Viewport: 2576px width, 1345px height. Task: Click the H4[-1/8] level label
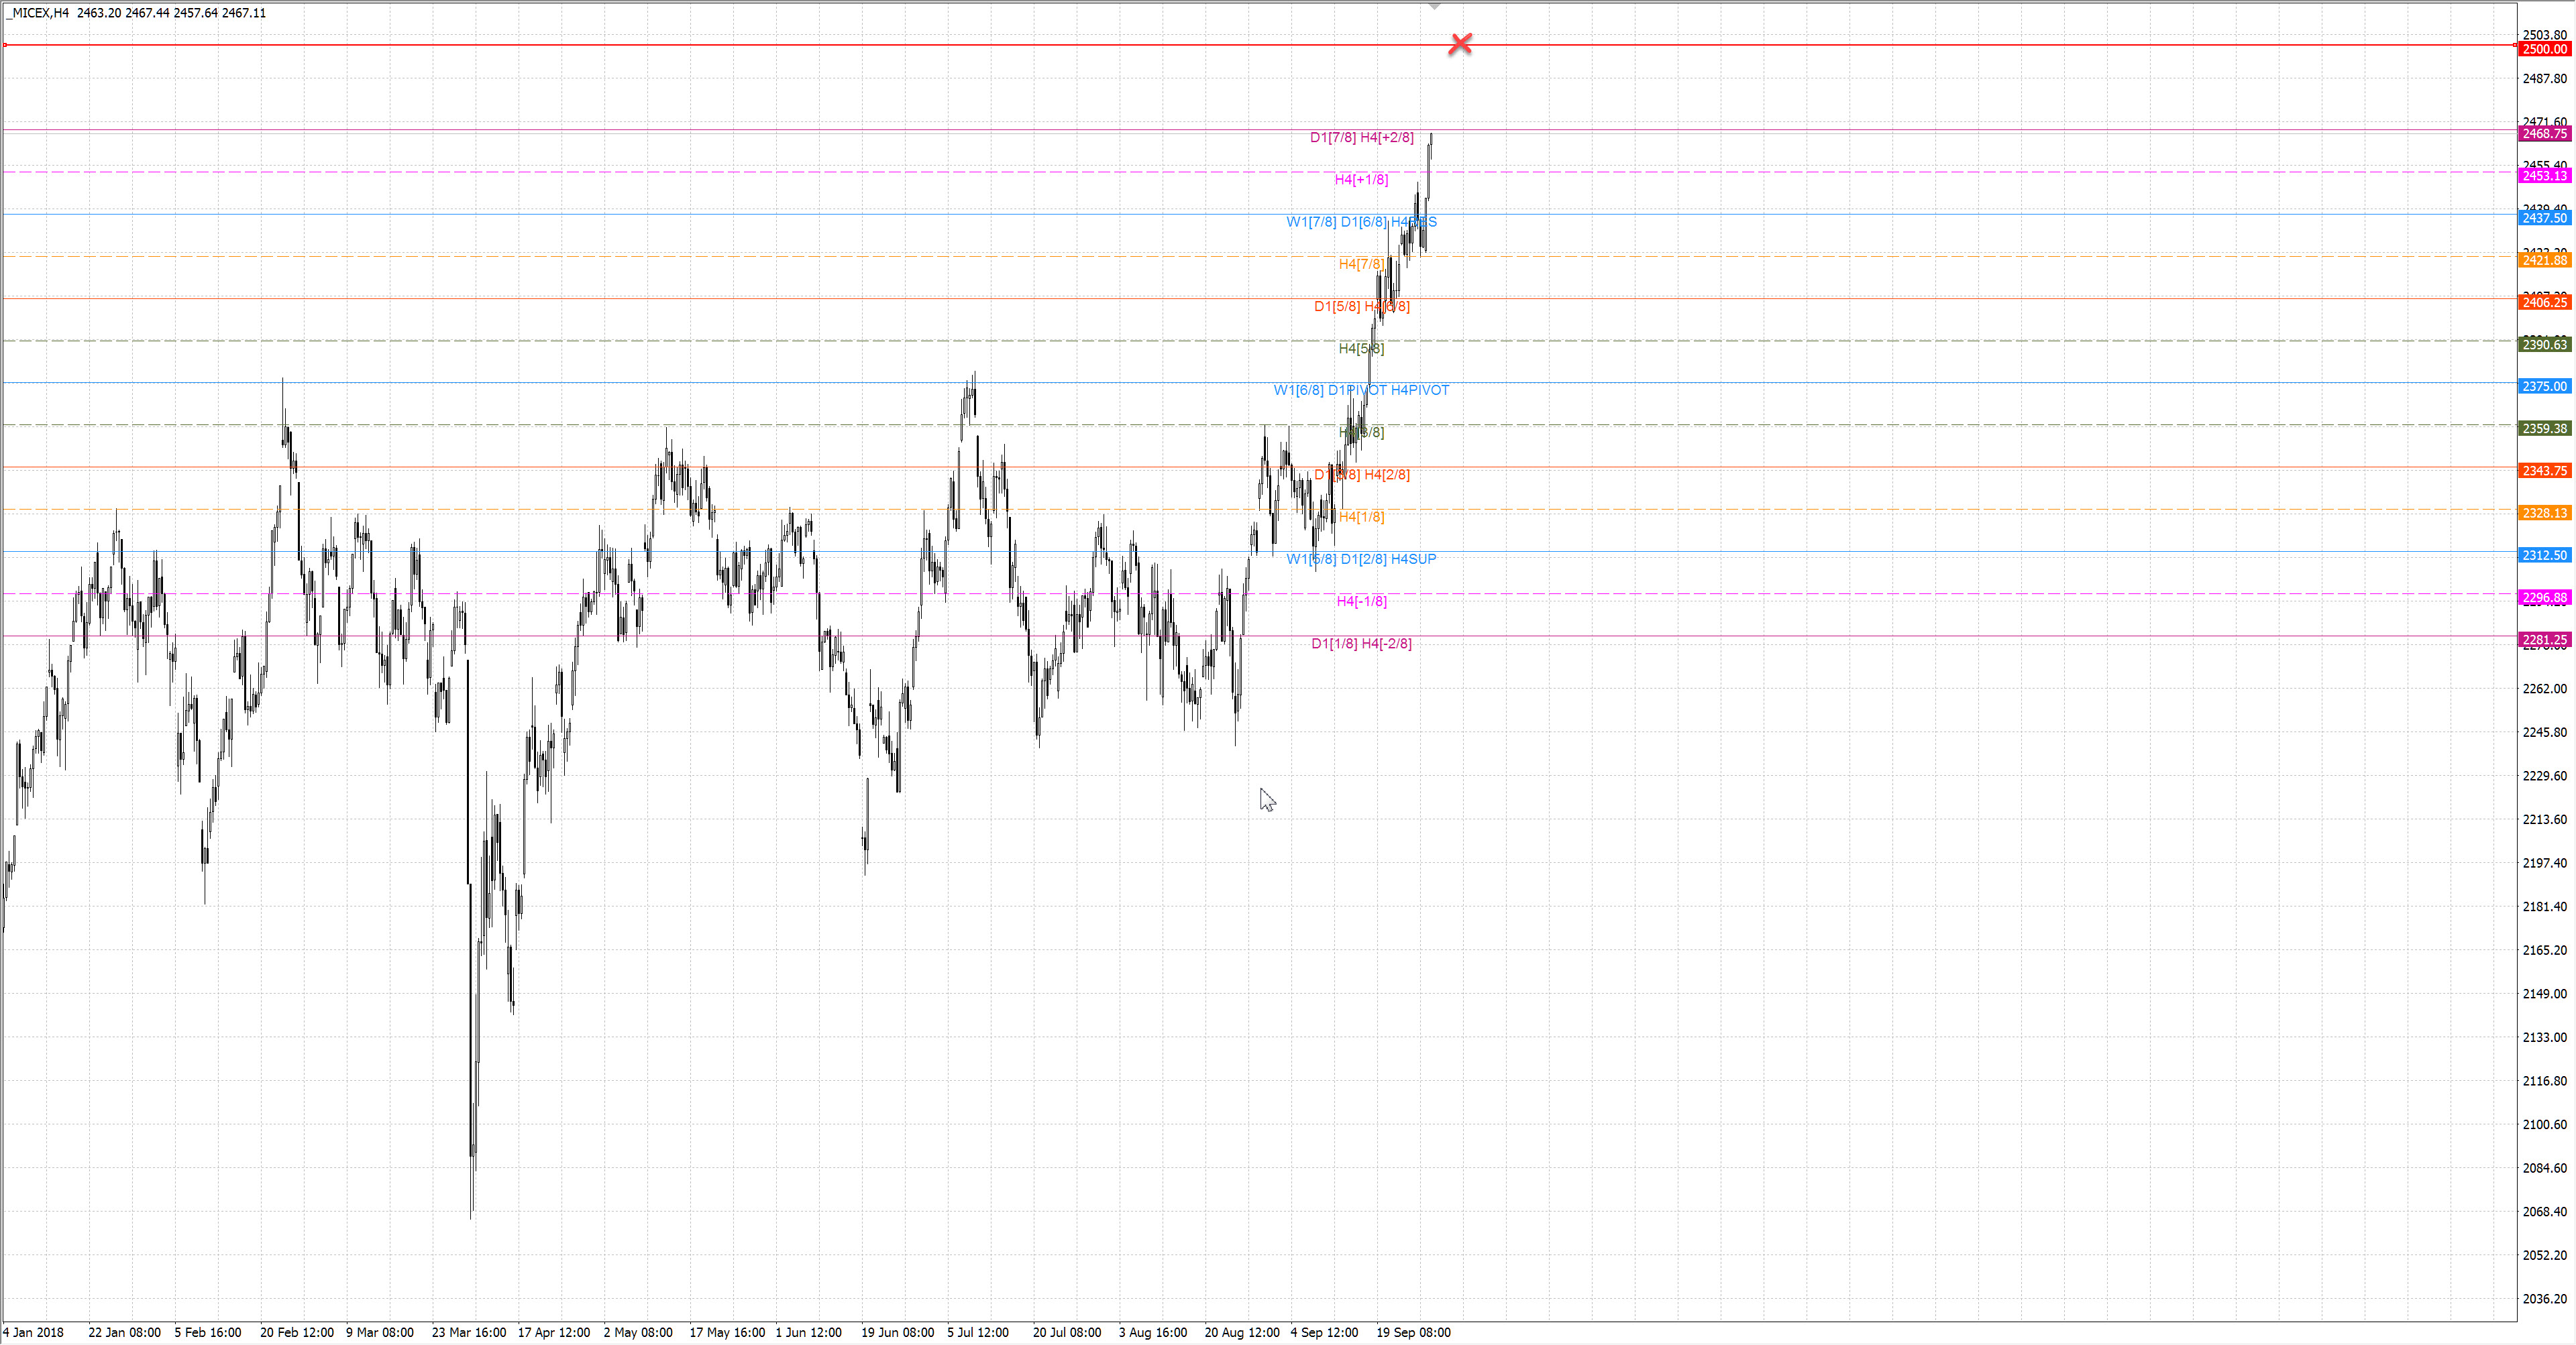tap(1361, 601)
